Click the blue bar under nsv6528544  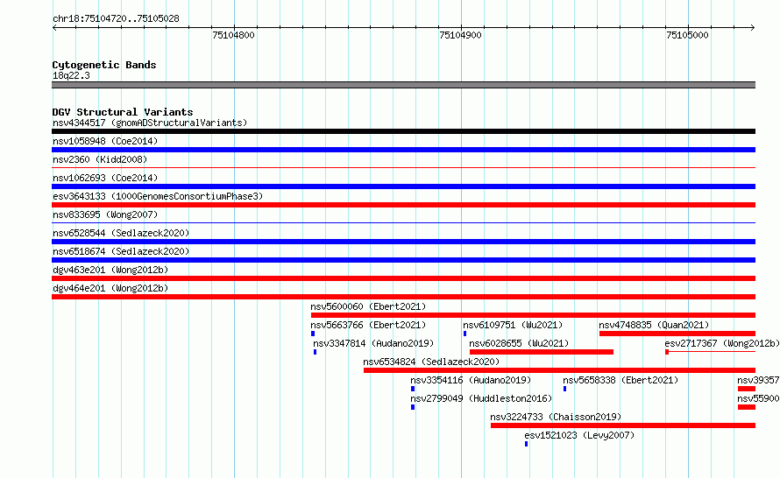coord(403,242)
